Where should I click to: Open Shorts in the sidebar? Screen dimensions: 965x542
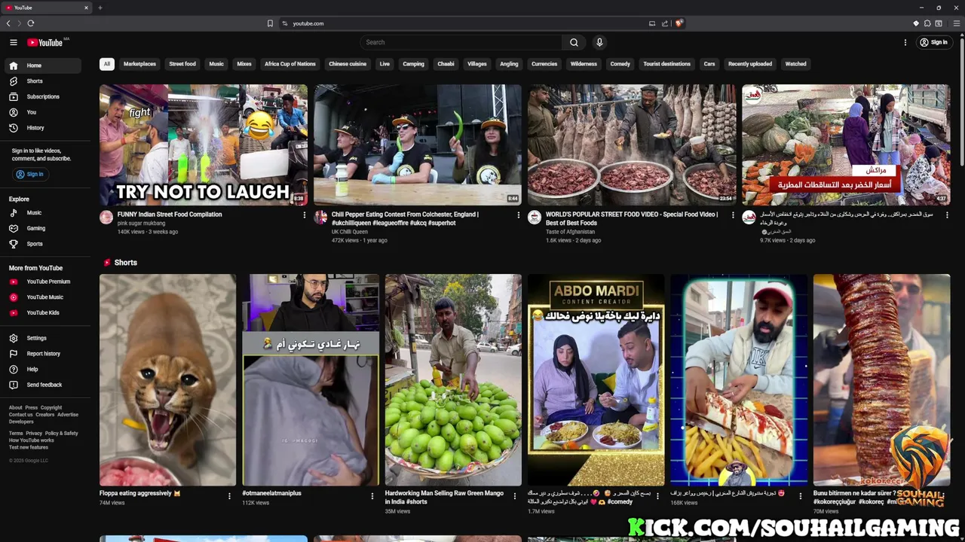(42, 81)
